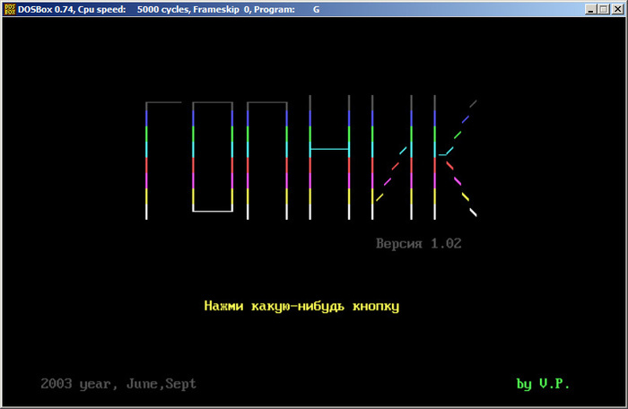
Task: Click the yellow Нажми какую-нибудь кнопку prompt
Action: point(301,306)
